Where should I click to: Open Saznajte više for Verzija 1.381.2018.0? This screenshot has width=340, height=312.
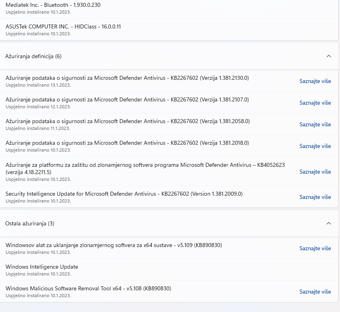point(315,146)
